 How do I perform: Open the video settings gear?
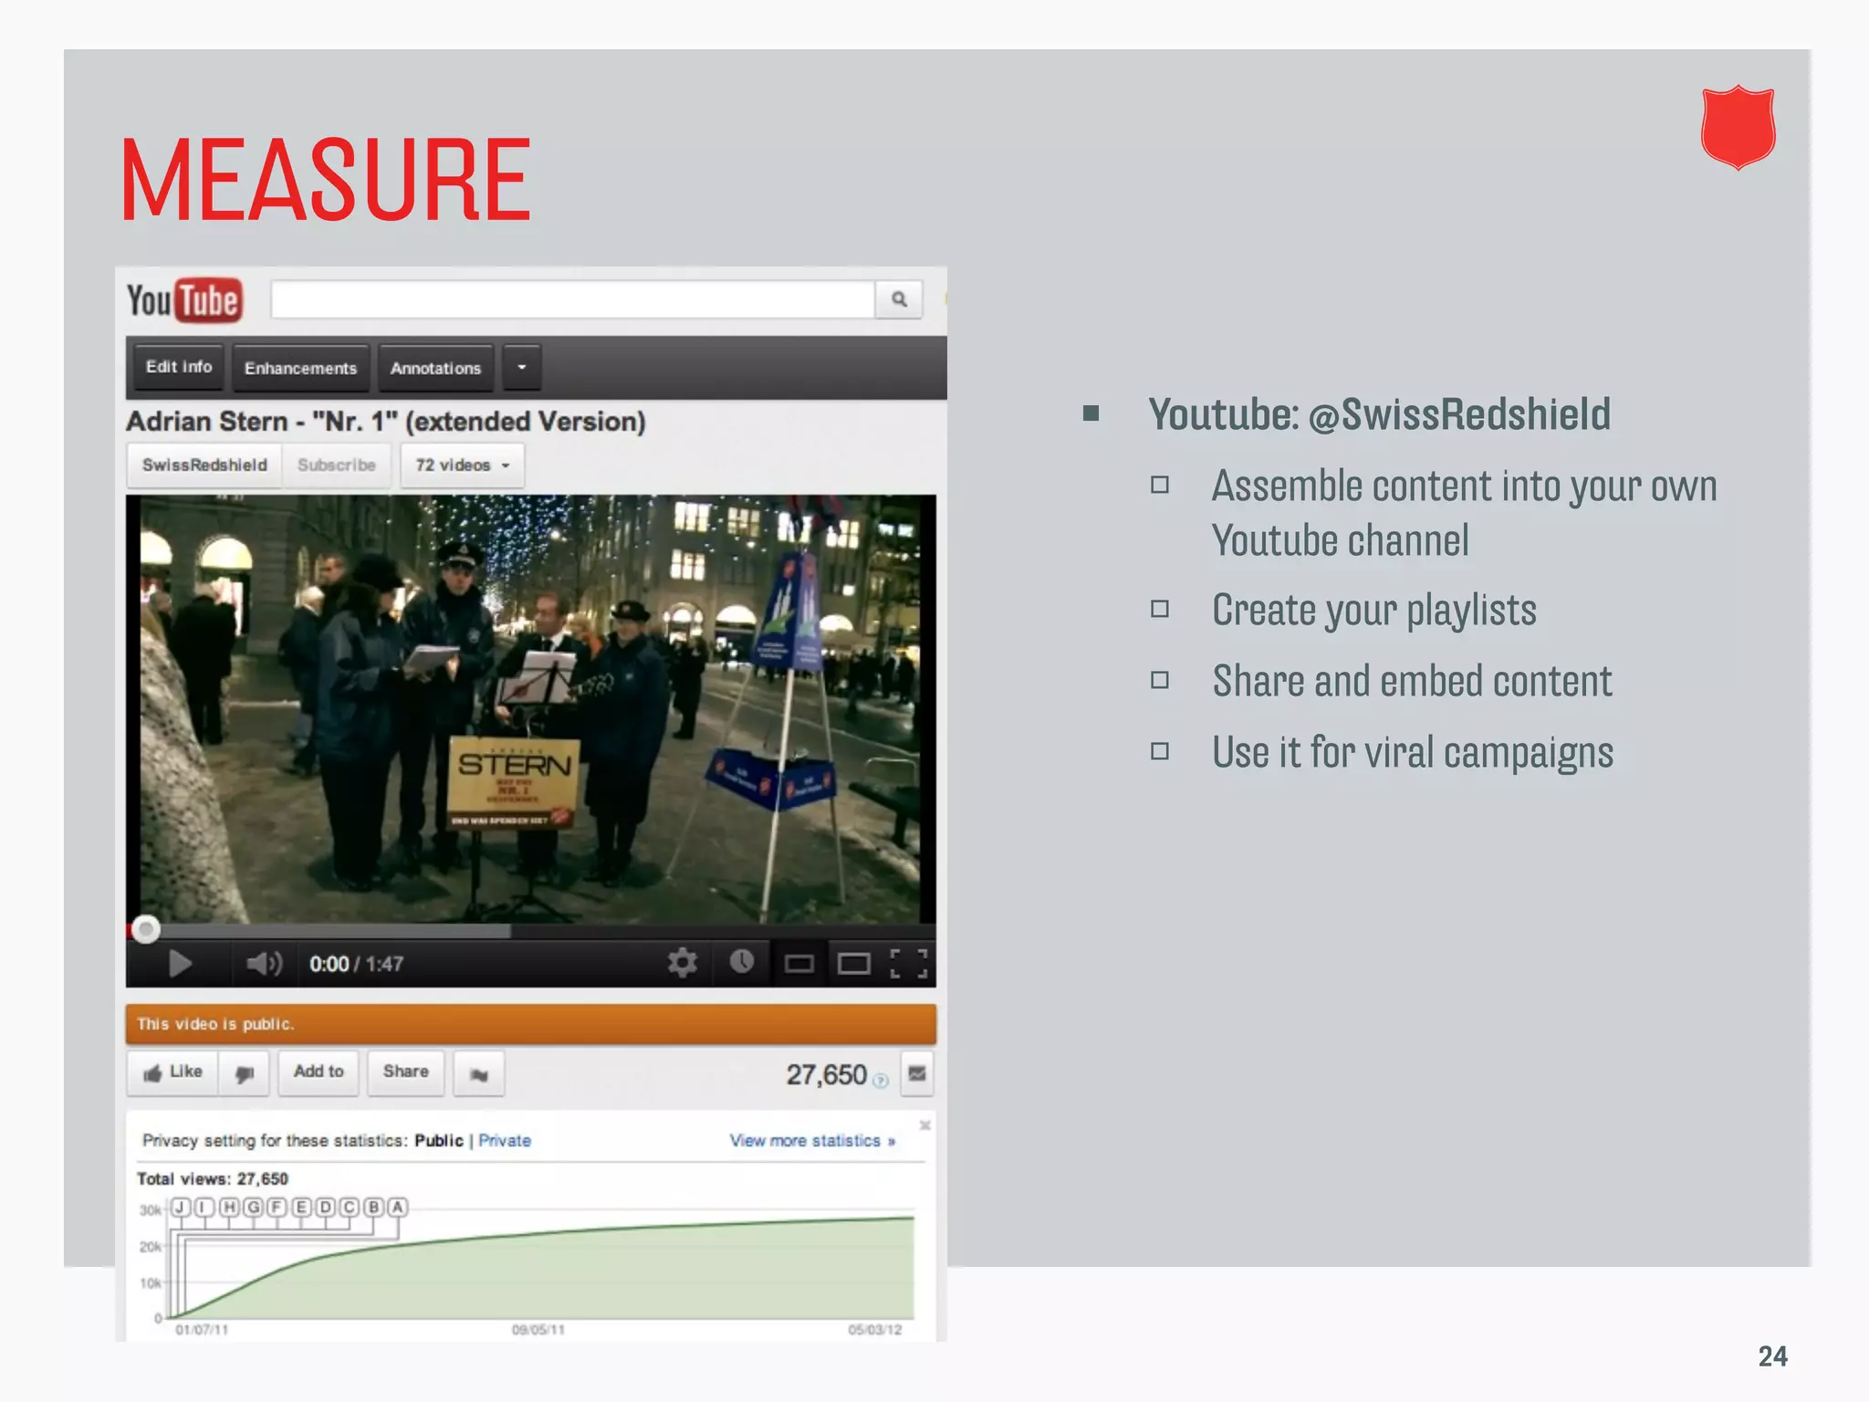tap(682, 962)
